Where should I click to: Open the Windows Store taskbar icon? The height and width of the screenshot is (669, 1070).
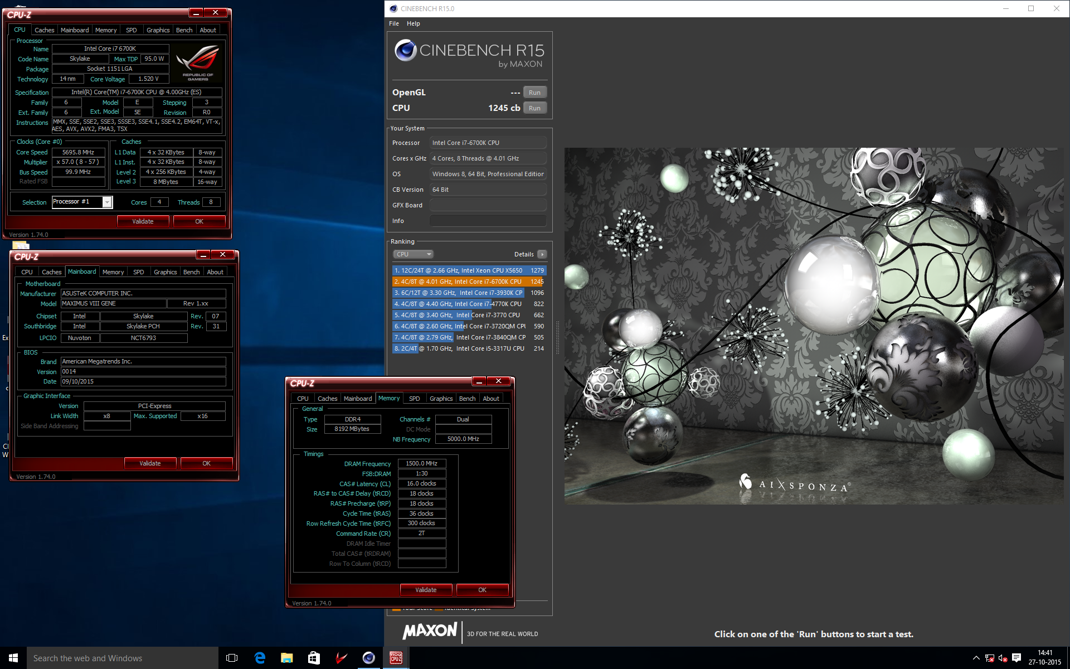pyautogui.click(x=314, y=658)
